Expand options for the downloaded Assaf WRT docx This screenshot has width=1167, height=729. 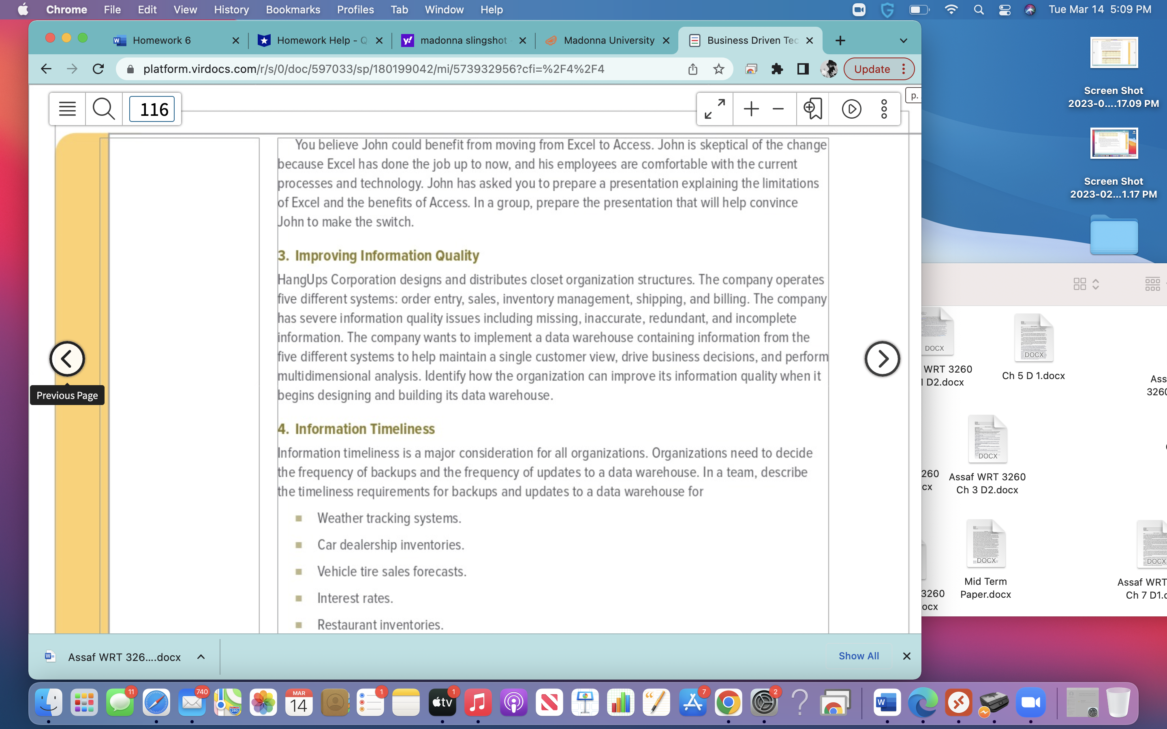tap(201, 657)
